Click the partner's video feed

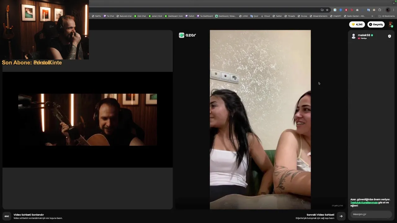click(x=260, y=120)
